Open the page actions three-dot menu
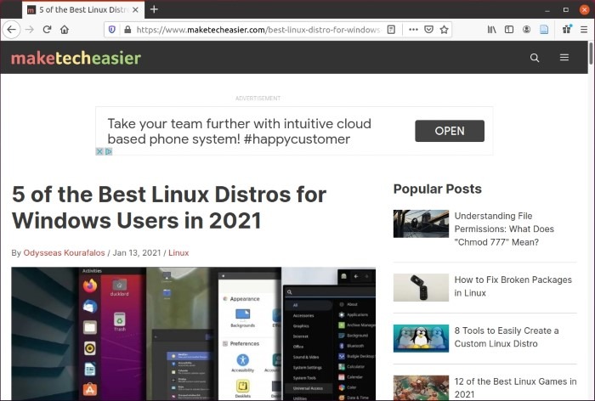This screenshot has height=401, width=595. [x=413, y=29]
